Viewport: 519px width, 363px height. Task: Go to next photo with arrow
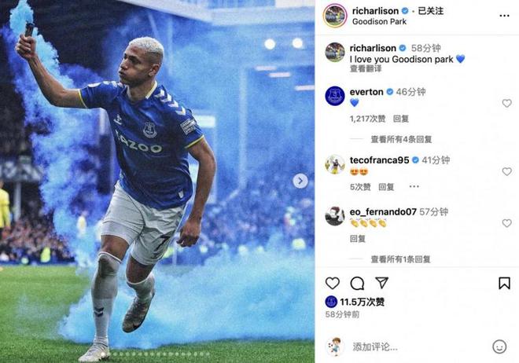click(x=300, y=181)
